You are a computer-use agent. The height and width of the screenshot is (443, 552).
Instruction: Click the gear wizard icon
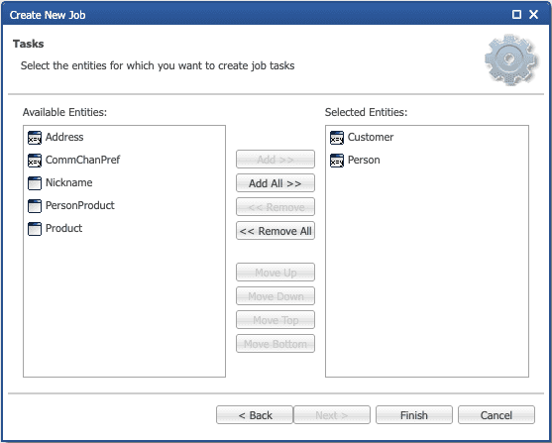[x=511, y=59]
